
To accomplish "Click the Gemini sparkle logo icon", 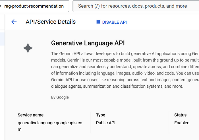I will coord(28,48).
